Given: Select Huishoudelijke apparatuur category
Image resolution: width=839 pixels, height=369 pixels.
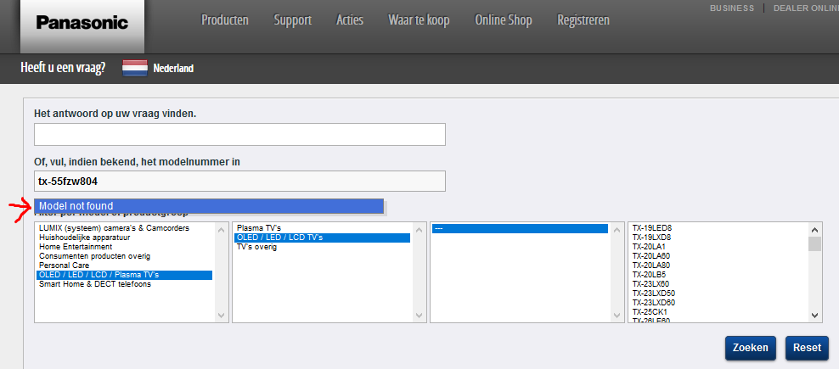Looking at the screenshot, I should [124, 238].
